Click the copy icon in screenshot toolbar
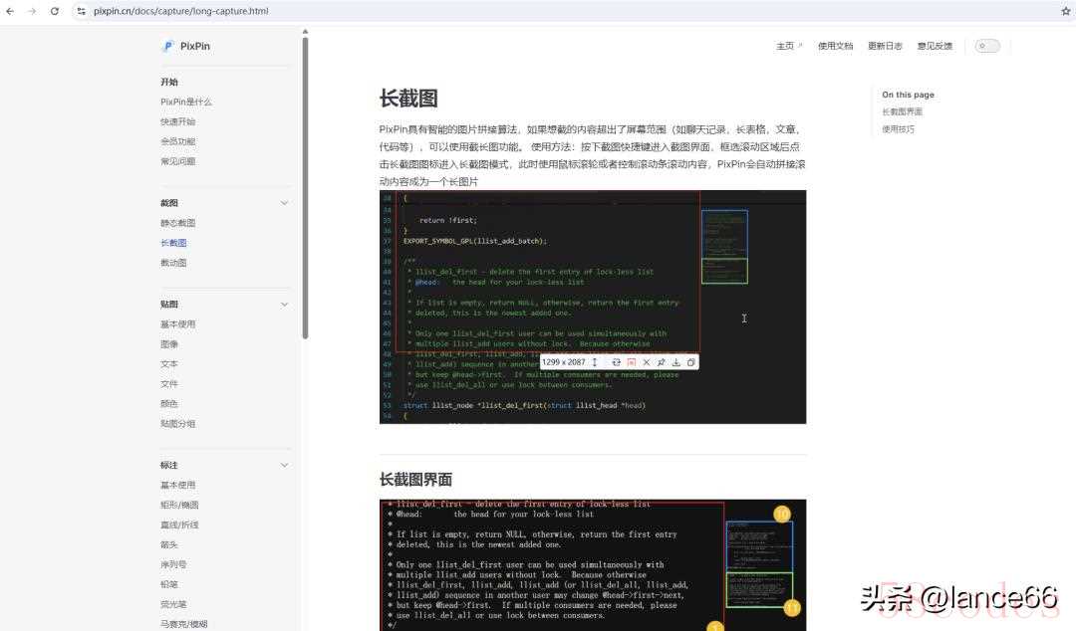 click(x=690, y=362)
